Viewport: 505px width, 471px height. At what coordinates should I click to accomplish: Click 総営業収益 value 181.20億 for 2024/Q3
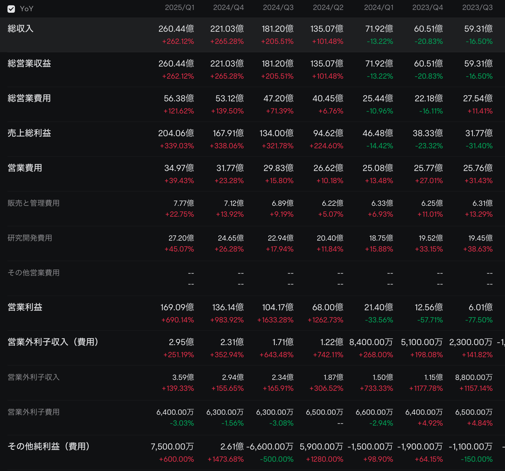278,64
